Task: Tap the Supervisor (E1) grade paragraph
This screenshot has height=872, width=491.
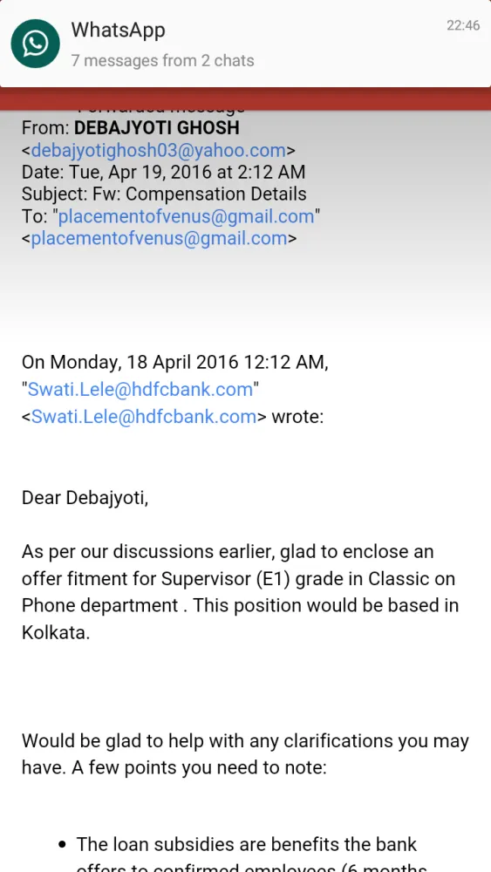Action: coord(240,592)
